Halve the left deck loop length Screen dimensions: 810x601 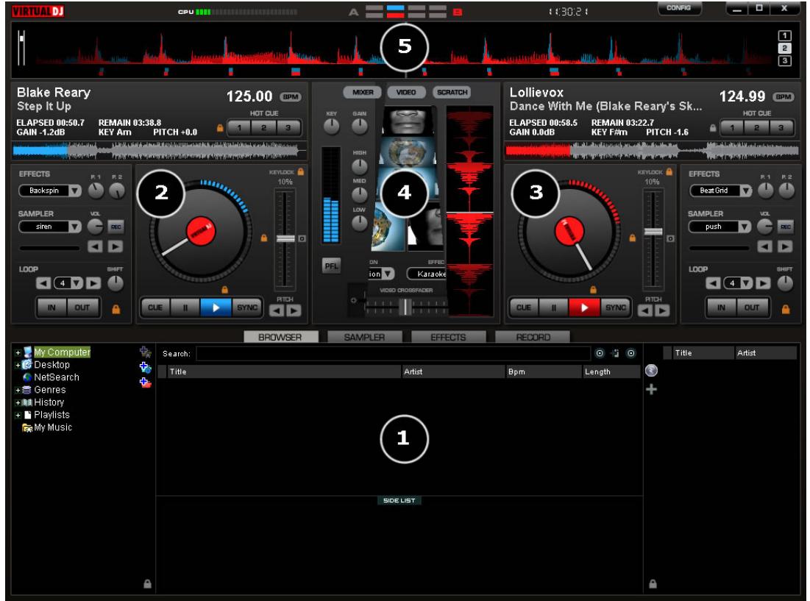(43, 283)
